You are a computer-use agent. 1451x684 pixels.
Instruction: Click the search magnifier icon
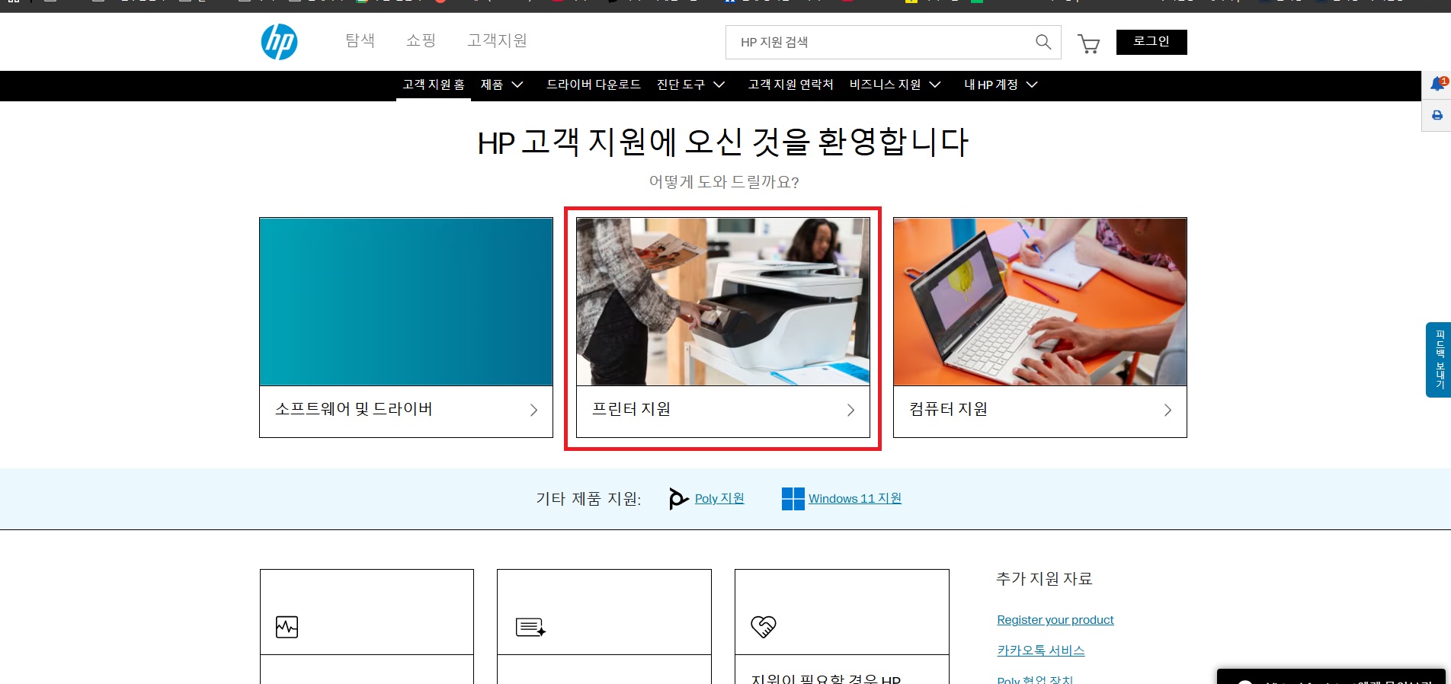1043,42
